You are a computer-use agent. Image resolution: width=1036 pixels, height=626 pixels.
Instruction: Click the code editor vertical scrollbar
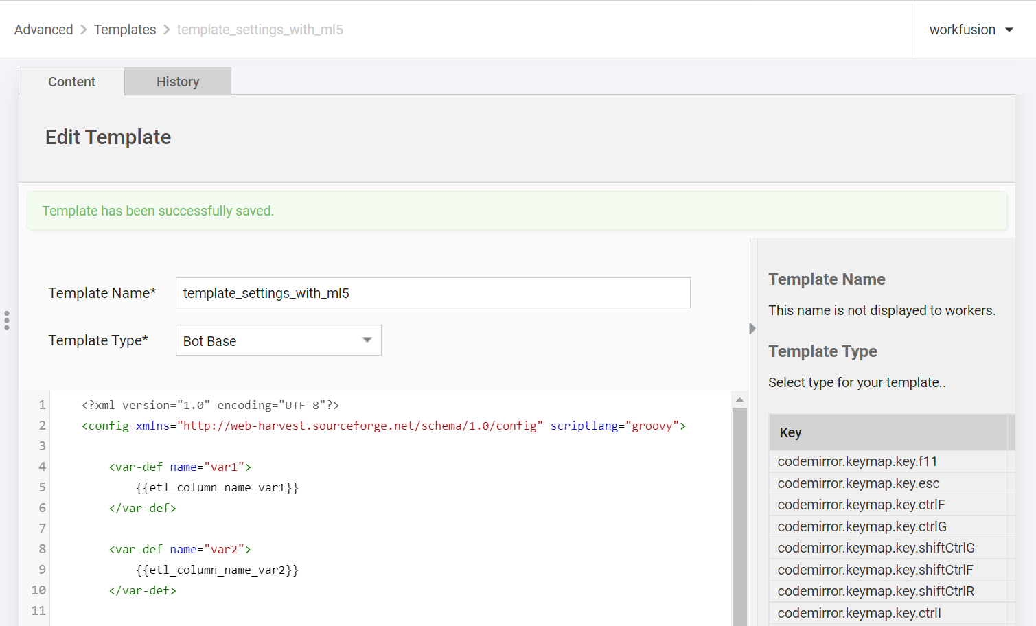tap(739, 516)
